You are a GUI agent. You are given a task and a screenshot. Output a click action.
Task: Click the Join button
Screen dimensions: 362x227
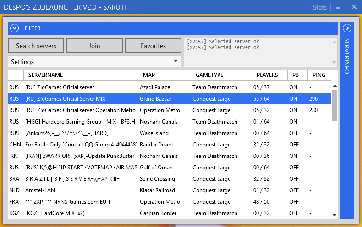point(94,46)
